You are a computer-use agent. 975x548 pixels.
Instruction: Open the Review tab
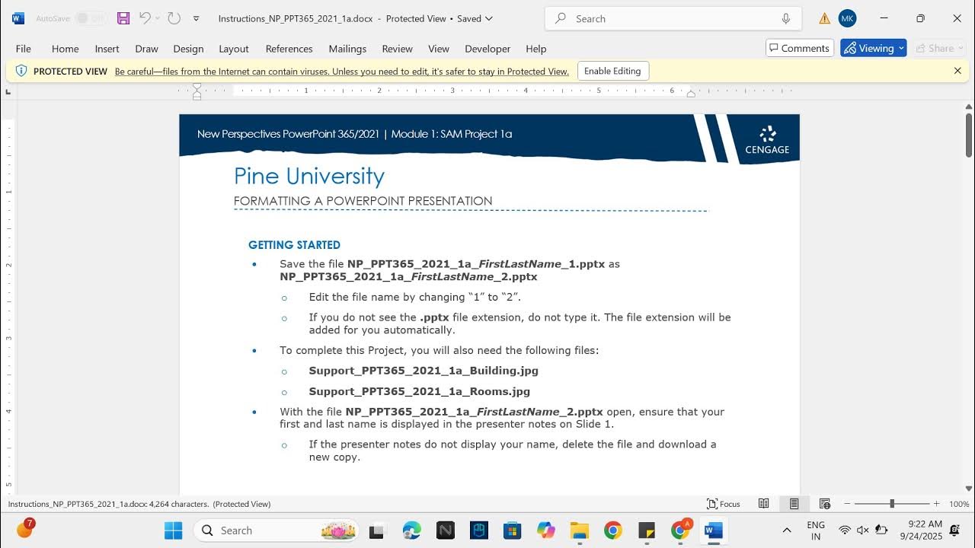pos(397,49)
